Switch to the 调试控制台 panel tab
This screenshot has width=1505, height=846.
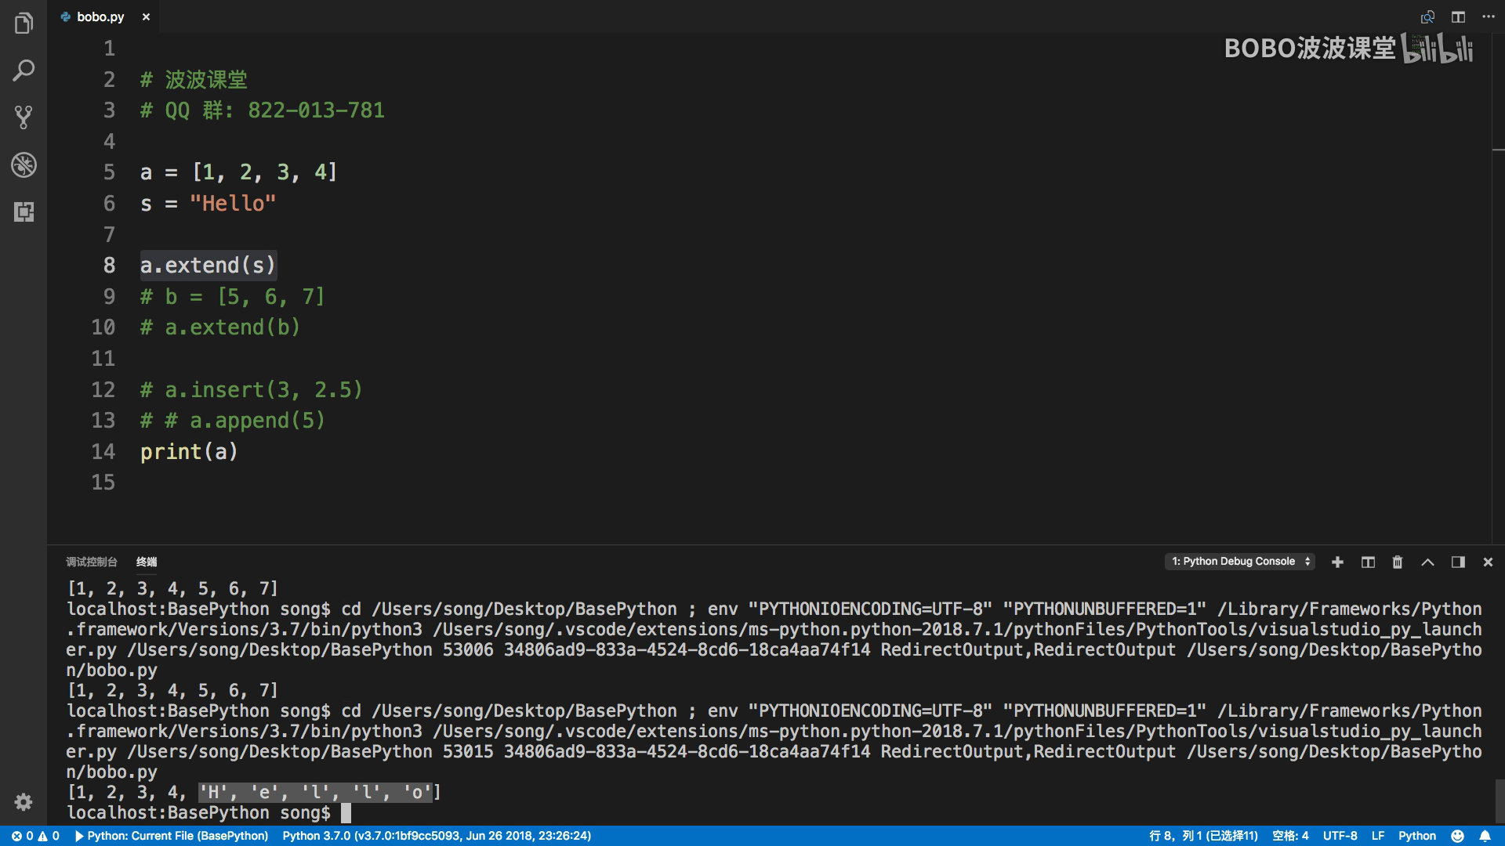coord(91,562)
